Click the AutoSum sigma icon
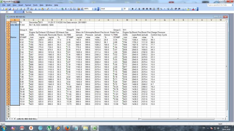Screen dimensions: 234x131 66,9
